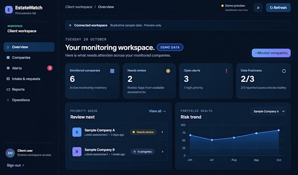
Task: Expand the Sample Company B row chevron
Action: point(163,152)
